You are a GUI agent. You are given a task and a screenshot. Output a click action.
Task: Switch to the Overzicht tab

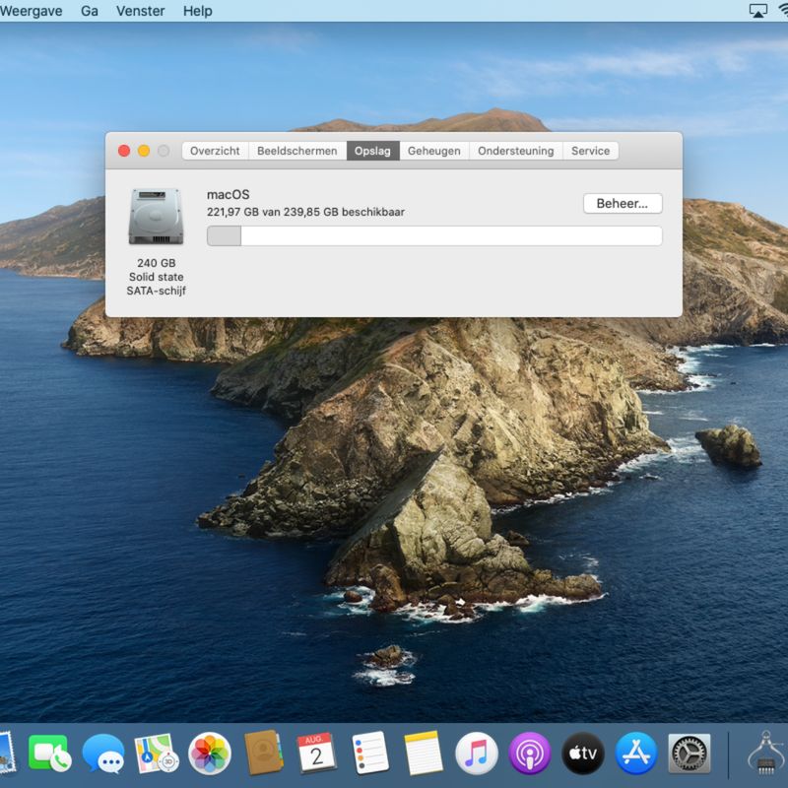[215, 151]
